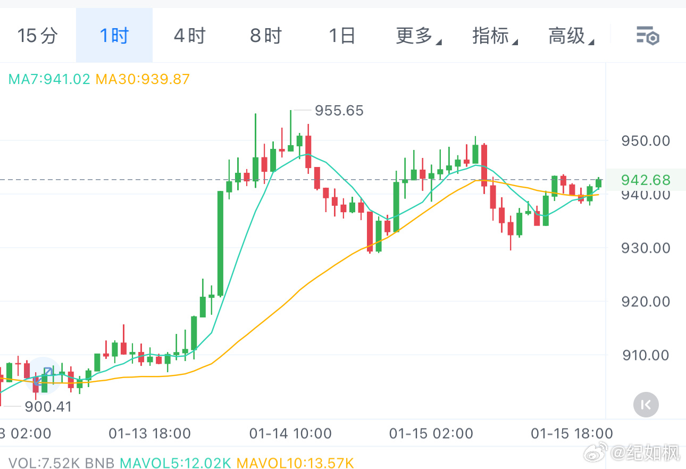The height and width of the screenshot is (469, 686).
Task: Click the 01-14 10:00 time label
Action: (290, 434)
